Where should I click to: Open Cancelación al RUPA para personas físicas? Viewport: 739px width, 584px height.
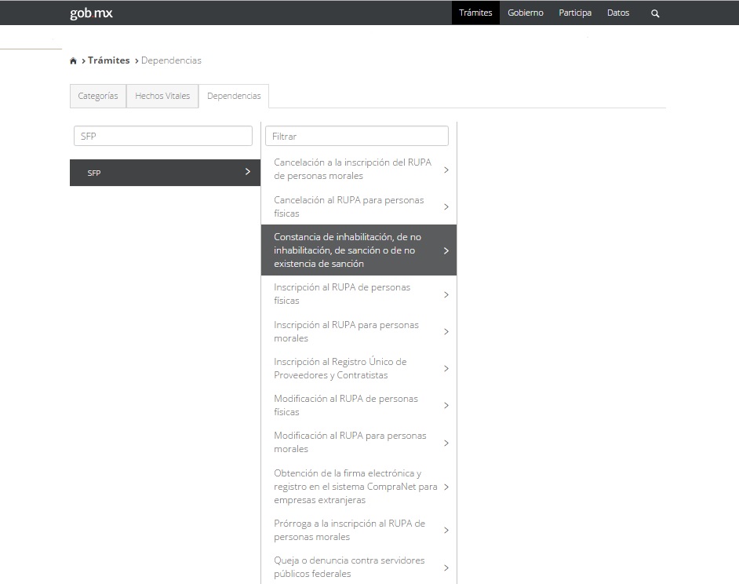pos(349,206)
